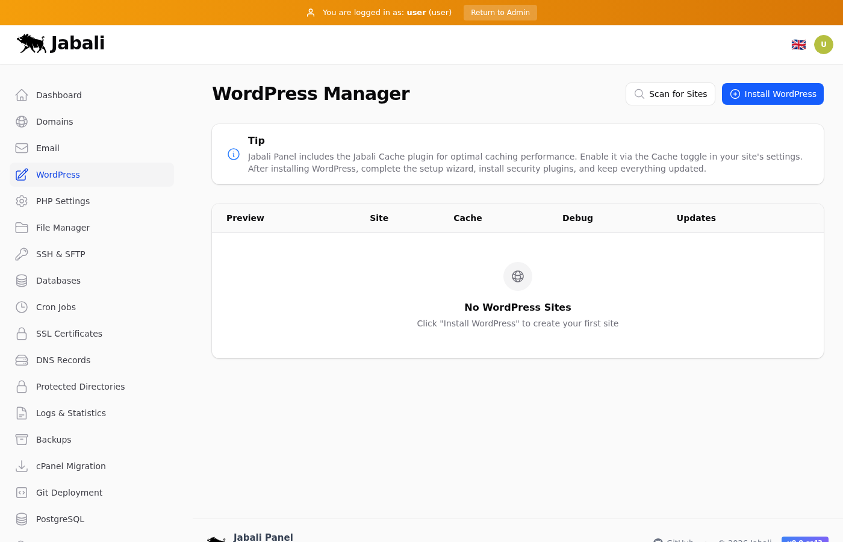Click the Install WordPress button
843x542 pixels.
773,94
